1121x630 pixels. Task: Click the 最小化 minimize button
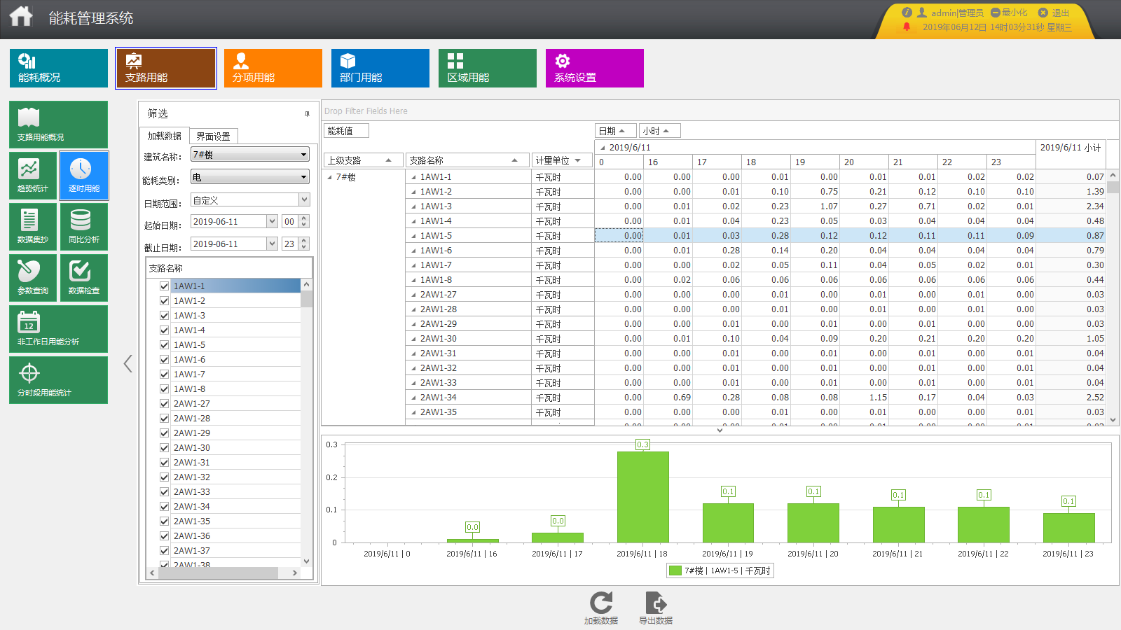pos(1009,13)
